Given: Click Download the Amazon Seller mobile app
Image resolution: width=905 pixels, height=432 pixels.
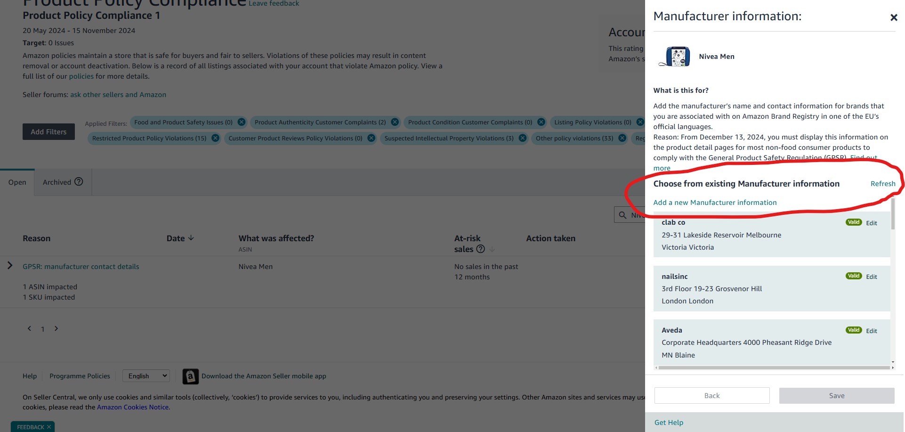Looking at the screenshot, I should click(x=264, y=376).
